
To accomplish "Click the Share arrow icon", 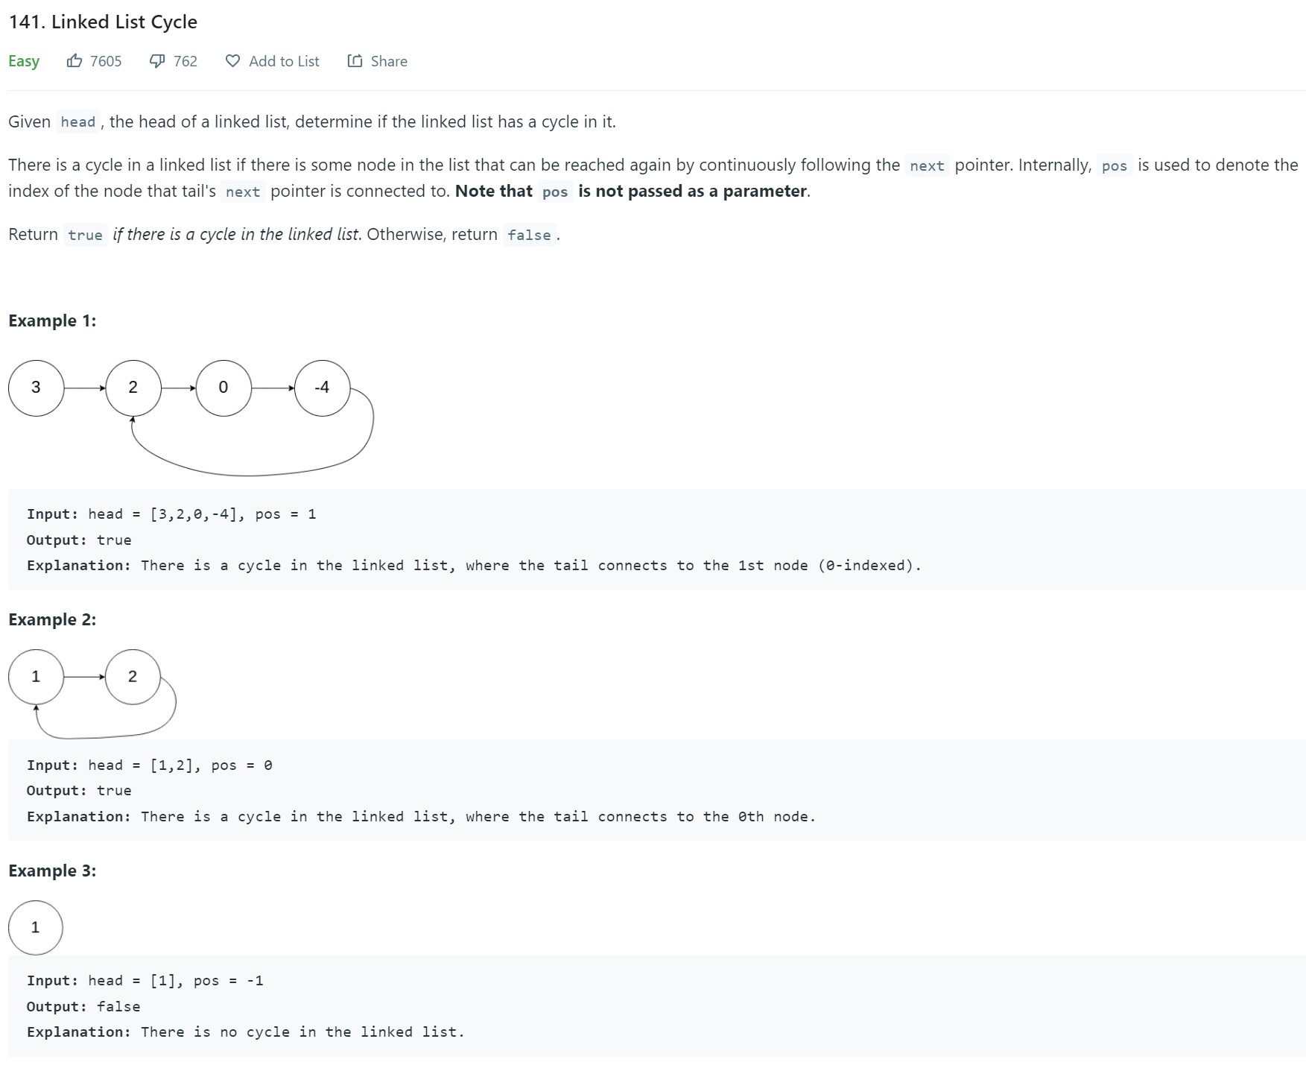I will pos(355,61).
